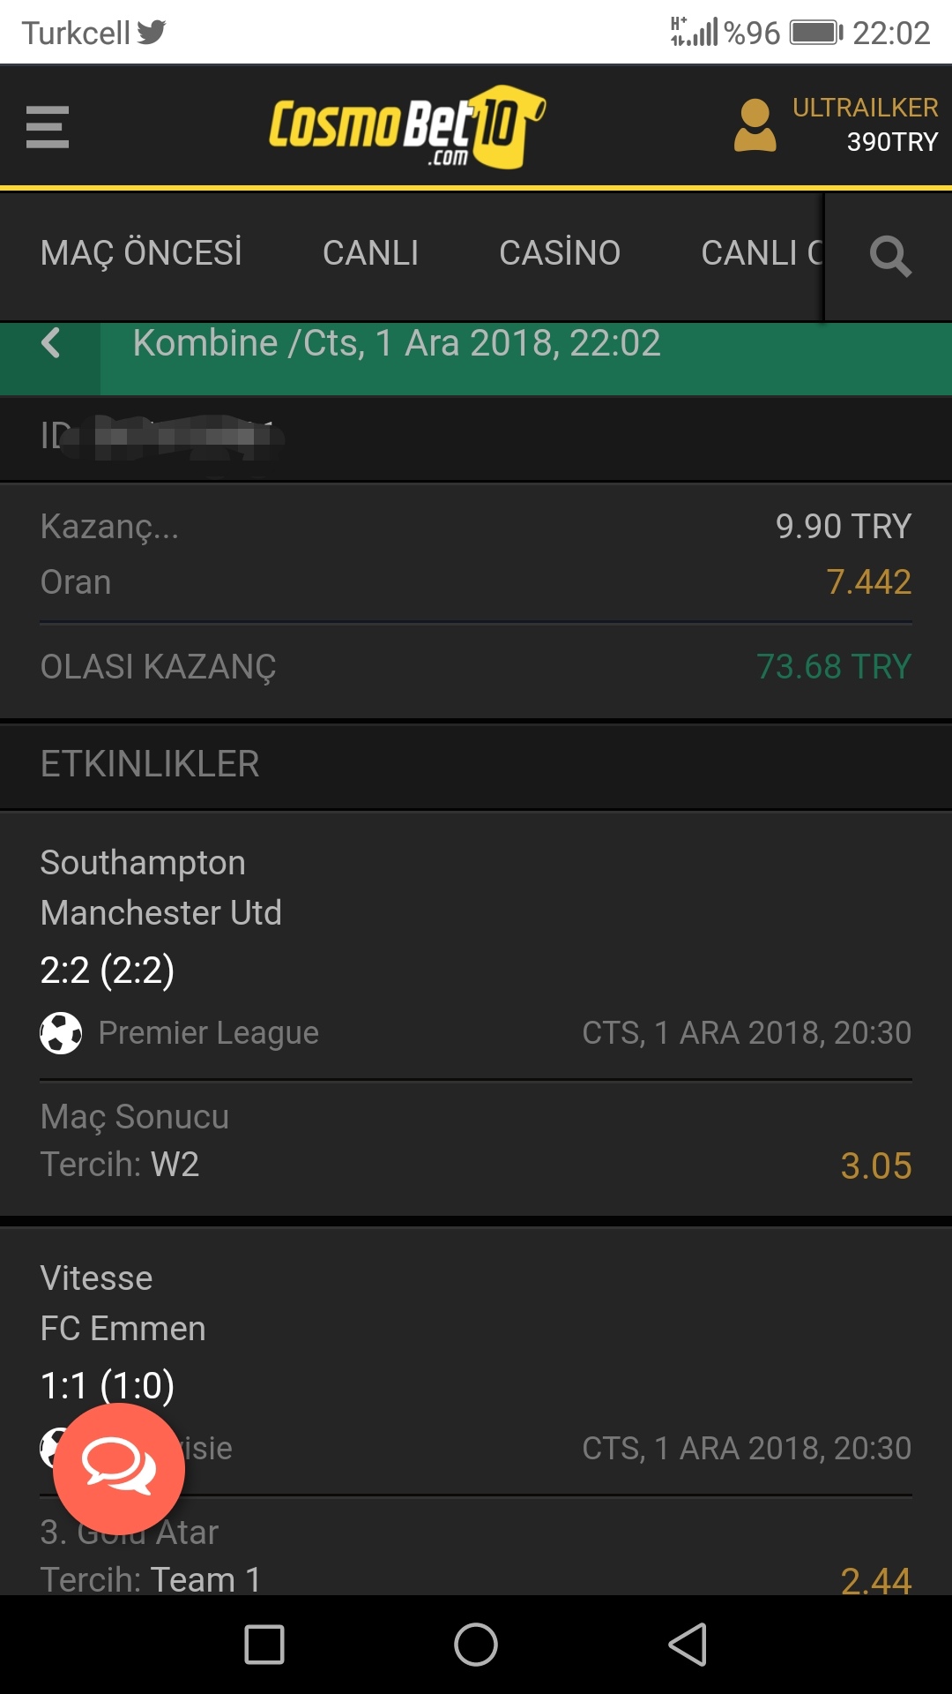
Task: Tap the Android recent apps button
Action: (264, 1645)
